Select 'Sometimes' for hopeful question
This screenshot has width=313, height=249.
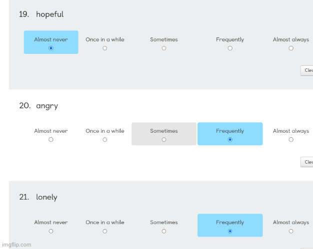coord(164,48)
